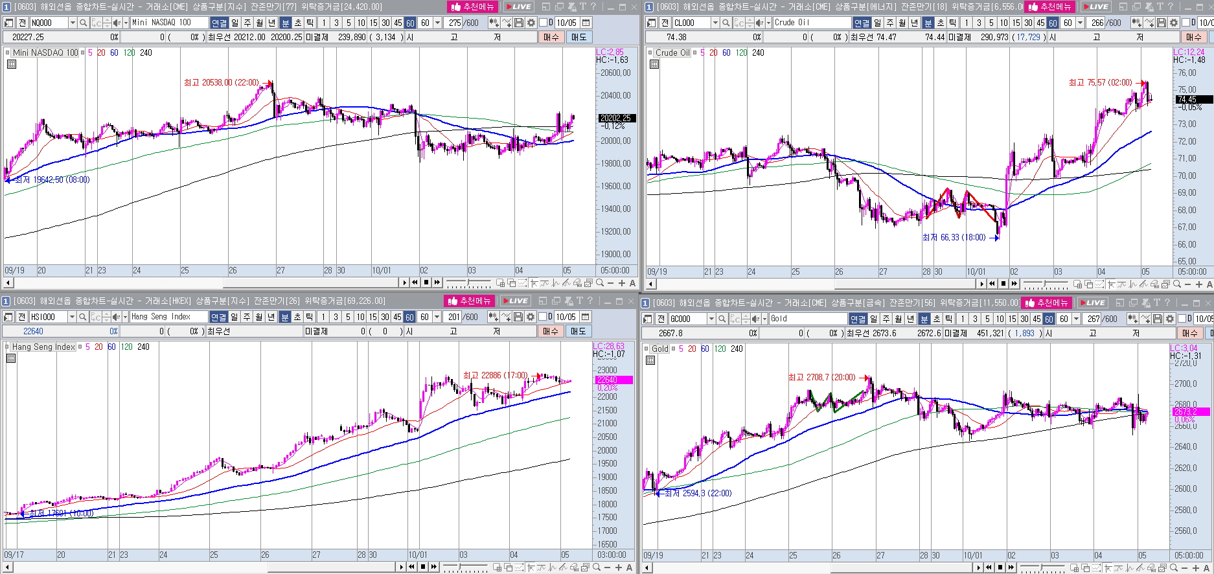Select 주 weekly period in Crude Oil chart

(x=889, y=23)
